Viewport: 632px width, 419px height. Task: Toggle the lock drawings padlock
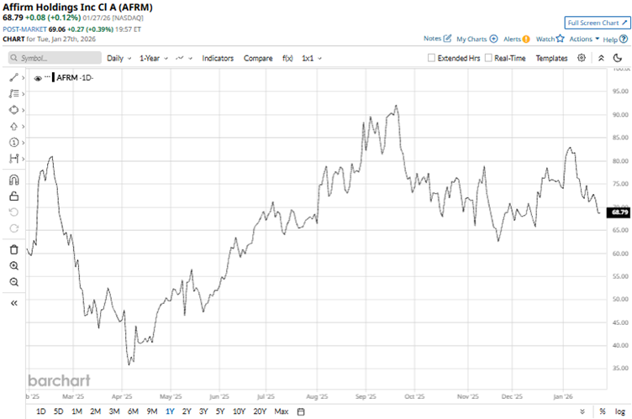13,196
